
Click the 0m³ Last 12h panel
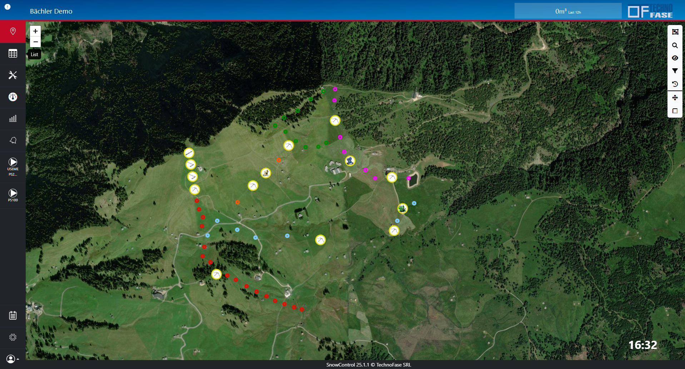(x=568, y=11)
